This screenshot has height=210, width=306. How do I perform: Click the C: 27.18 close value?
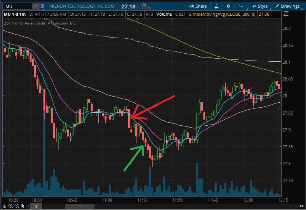(135, 14)
